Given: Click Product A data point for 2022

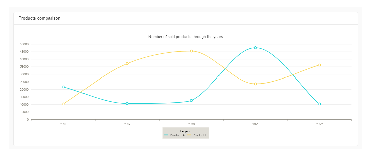Looking at the screenshot, I should (319, 104).
